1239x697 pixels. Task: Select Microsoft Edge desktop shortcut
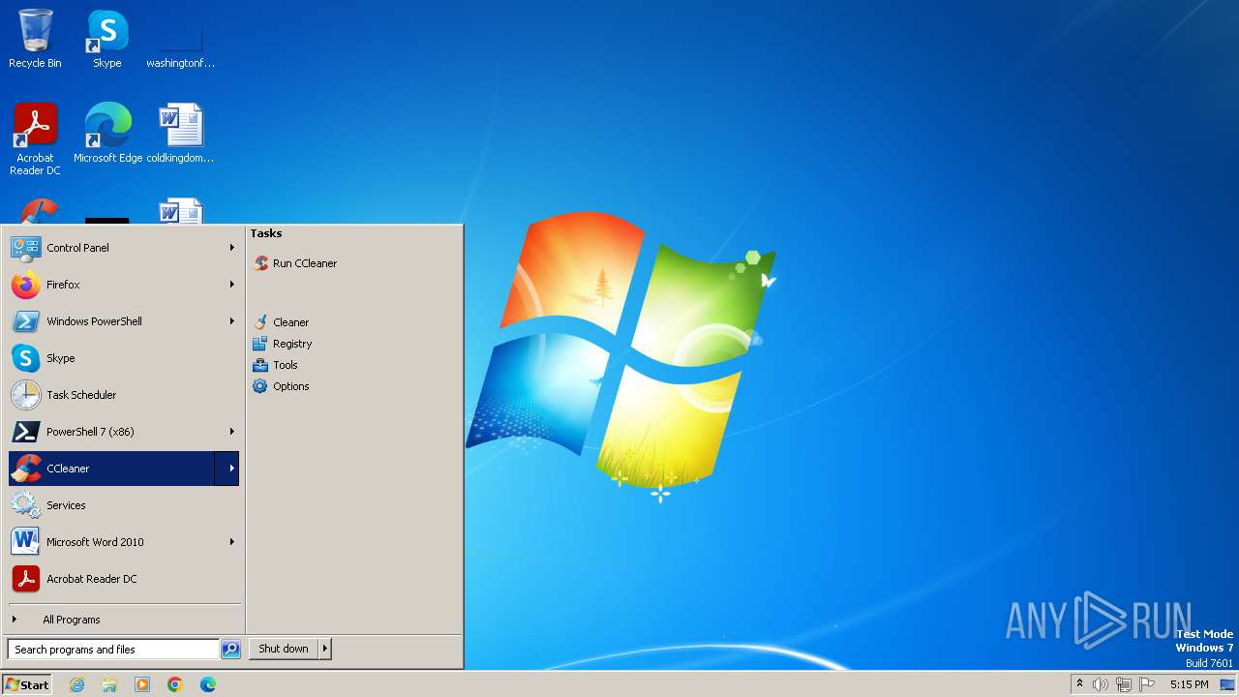(107, 134)
